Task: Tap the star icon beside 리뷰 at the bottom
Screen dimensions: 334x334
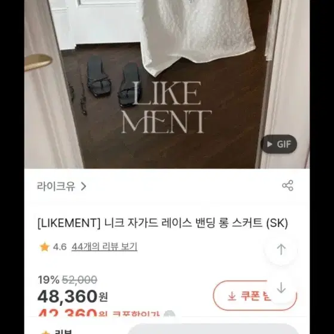Action: click(x=45, y=332)
